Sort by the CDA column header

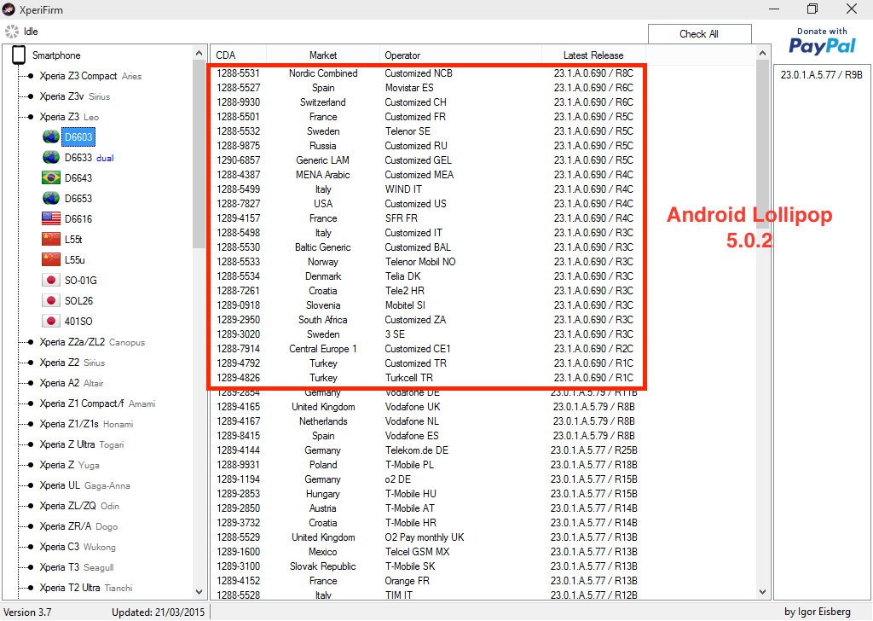coord(239,55)
